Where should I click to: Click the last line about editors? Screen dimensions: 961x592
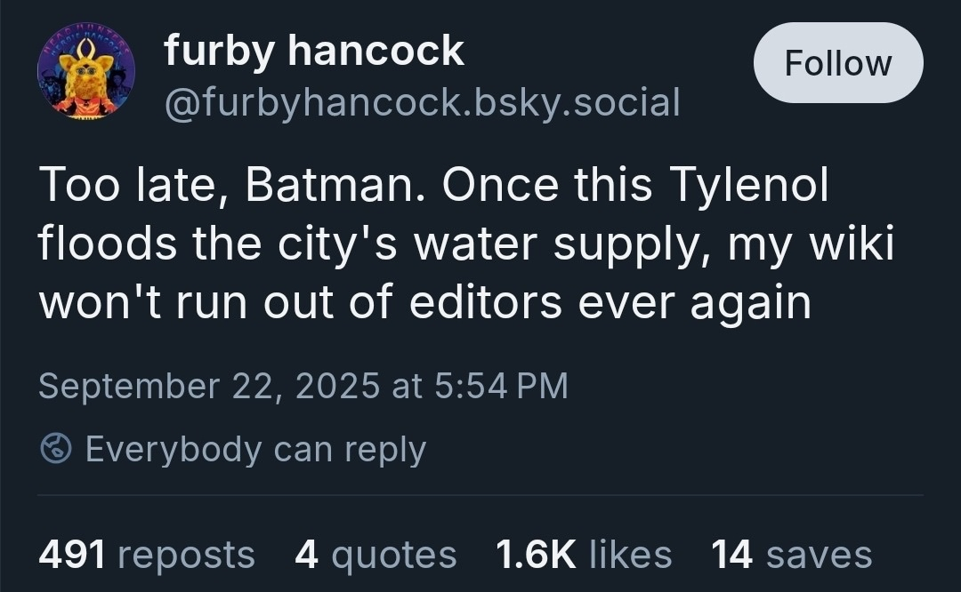point(424,302)
